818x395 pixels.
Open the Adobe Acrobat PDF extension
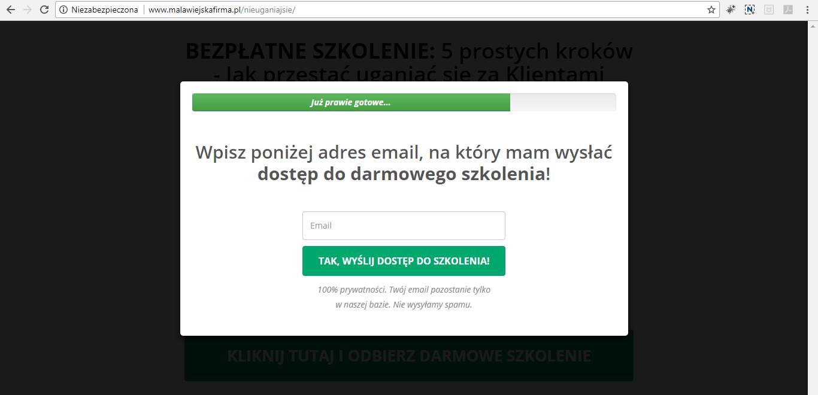(788, 10)
